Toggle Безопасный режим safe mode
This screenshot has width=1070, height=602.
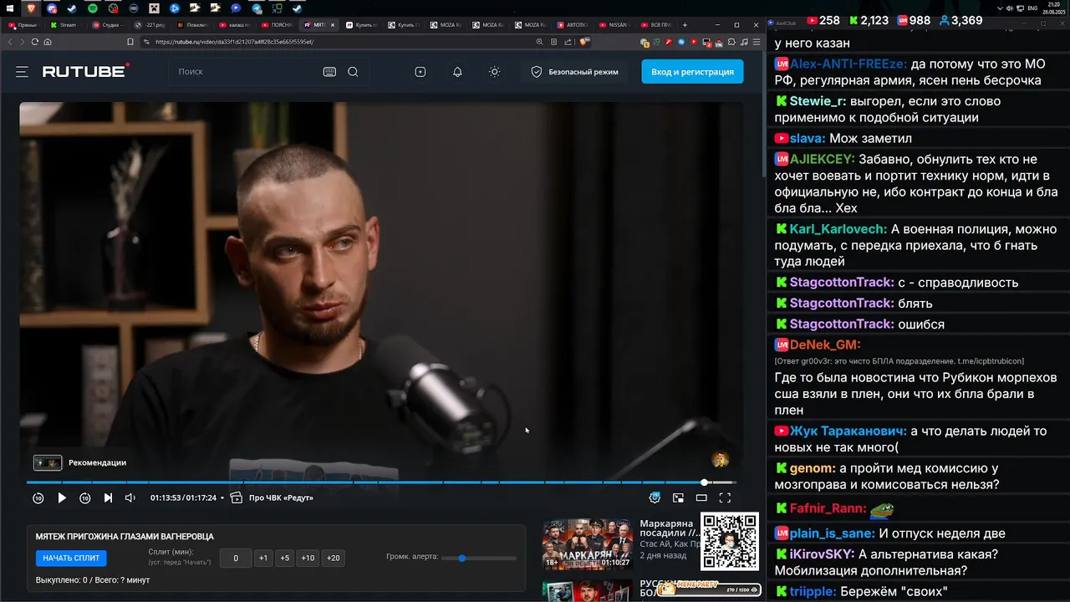pyautogui.click(x=574, y=72)
